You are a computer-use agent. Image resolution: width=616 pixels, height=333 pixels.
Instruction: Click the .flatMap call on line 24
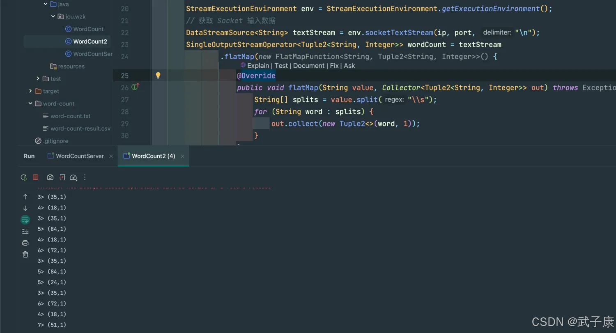(x=237, y=57)
